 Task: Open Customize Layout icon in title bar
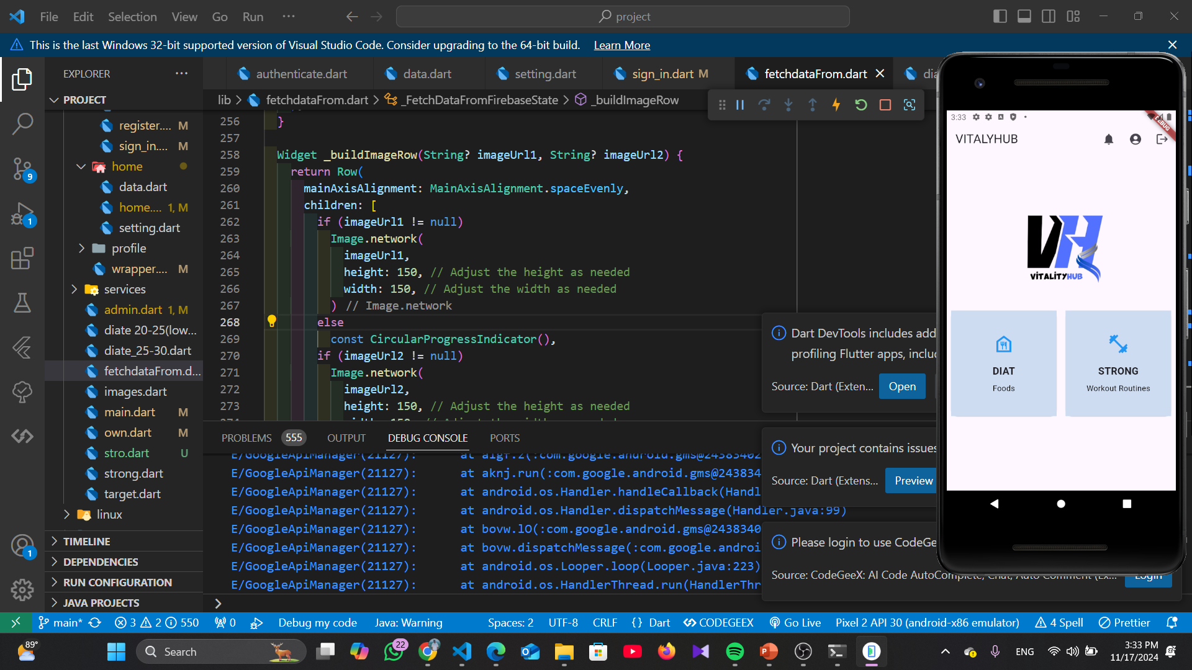pyautogui.click(x=1073, y=17)
